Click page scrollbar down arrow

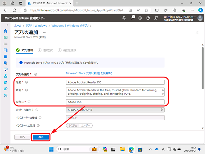click(x=203, y=128)
